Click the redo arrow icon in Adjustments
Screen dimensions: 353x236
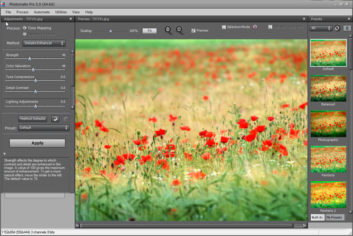[65, 118]
